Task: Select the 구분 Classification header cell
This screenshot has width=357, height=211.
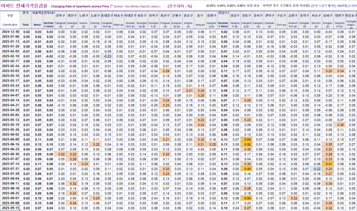Action: tap(10, 20)
